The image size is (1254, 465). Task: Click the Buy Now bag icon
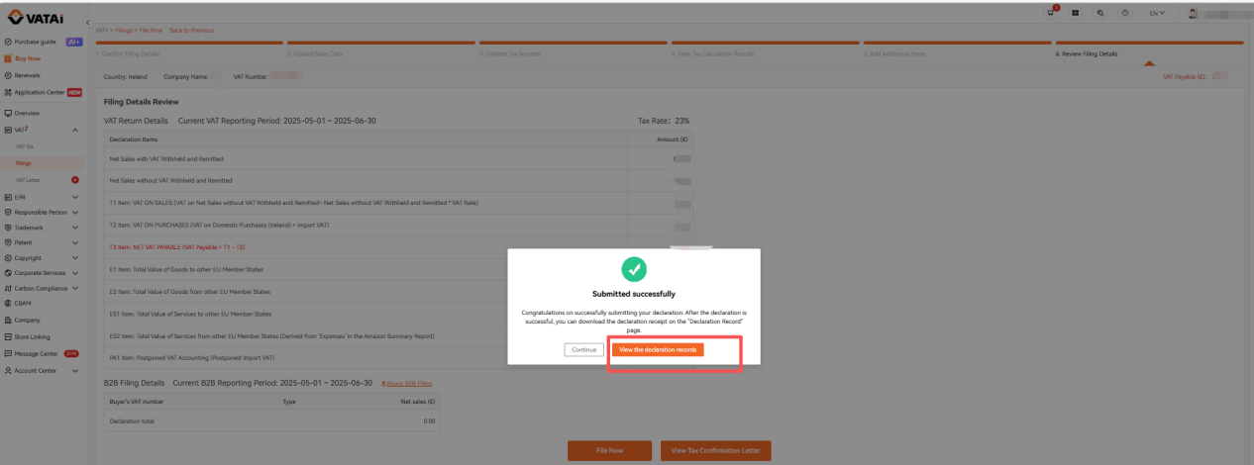coord(8,58)
